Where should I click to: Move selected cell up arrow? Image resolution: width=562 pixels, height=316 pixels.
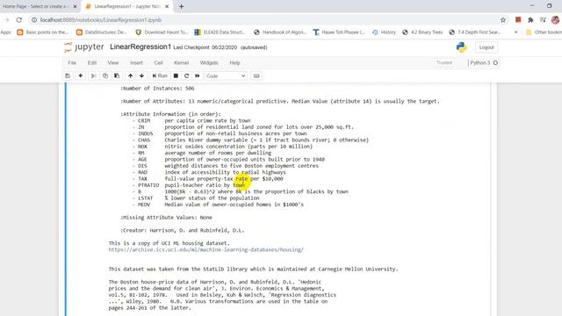[x=131, y=76]
